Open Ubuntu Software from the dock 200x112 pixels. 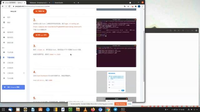40,110
